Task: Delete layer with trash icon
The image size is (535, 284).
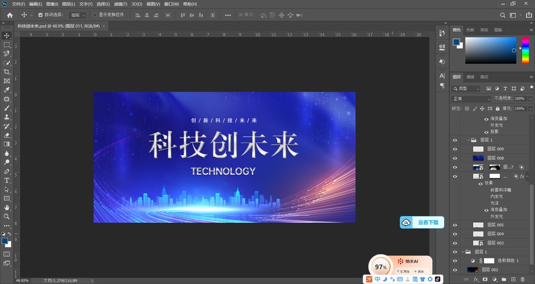Action: pyautogui.click(x=523, y=279)
